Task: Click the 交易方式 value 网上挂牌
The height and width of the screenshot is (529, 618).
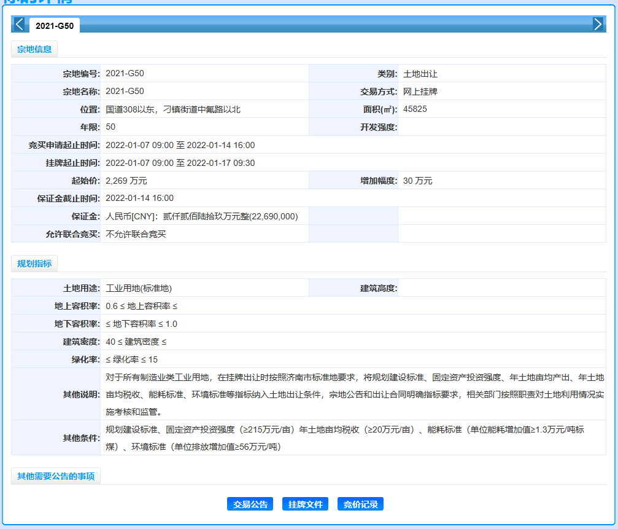Action: 420,92
